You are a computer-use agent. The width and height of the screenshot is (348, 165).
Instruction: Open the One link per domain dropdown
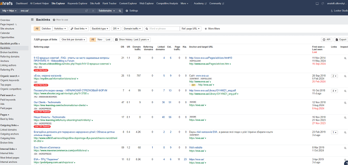coord(73,39)
